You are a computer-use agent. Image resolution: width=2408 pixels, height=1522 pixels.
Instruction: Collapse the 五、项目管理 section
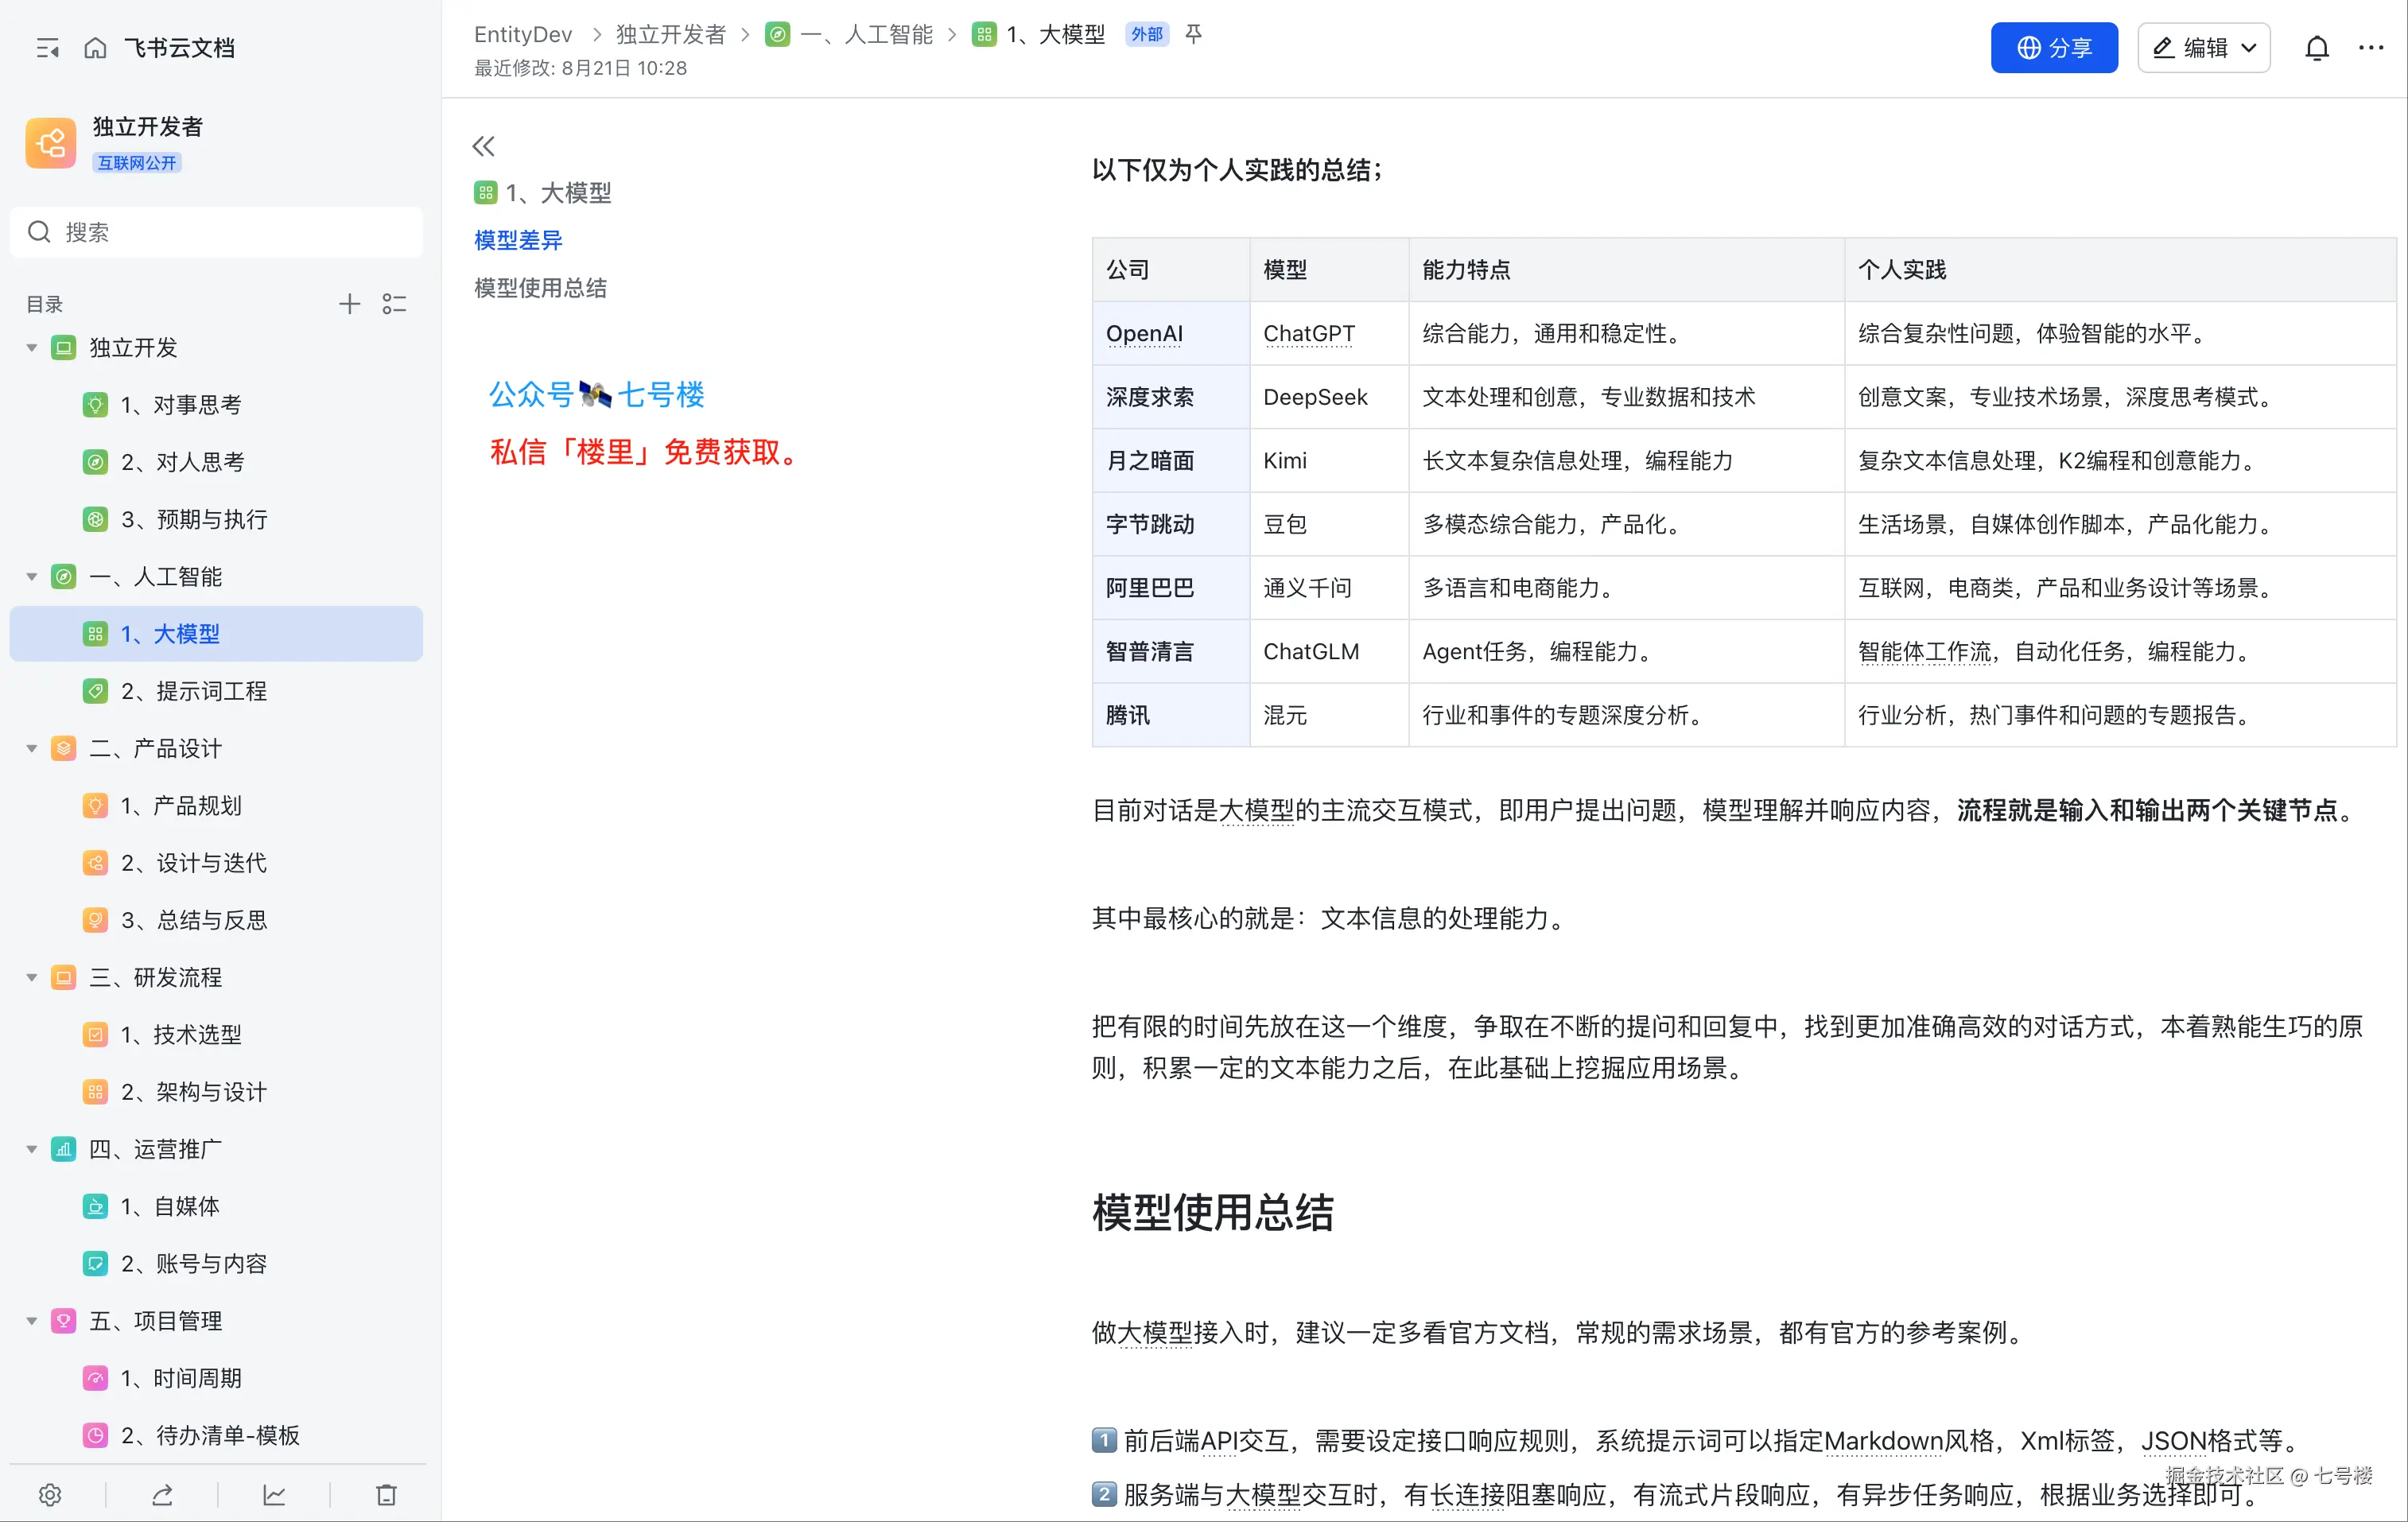coord(31,1320)
